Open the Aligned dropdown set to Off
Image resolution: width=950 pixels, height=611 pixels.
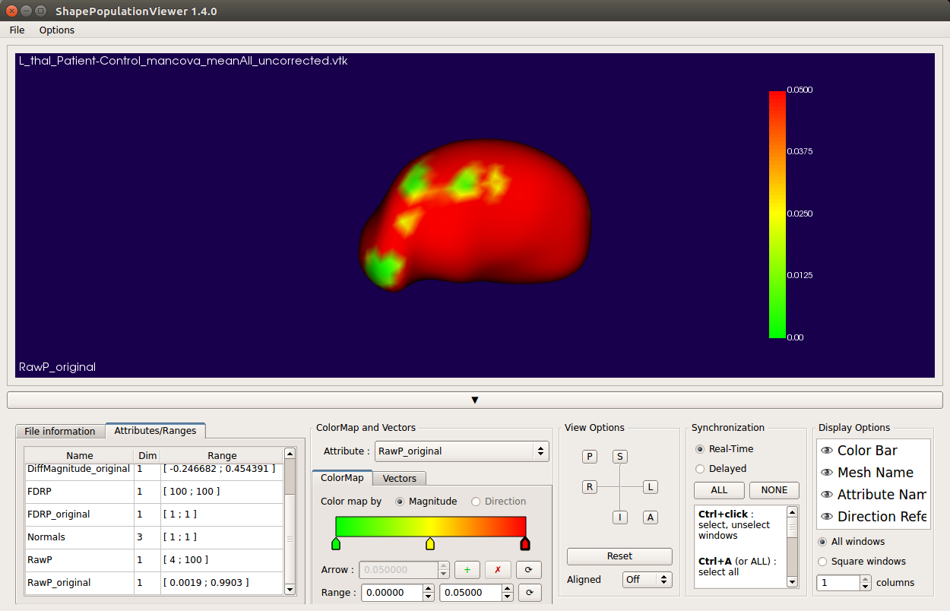(x=648, y=580)
